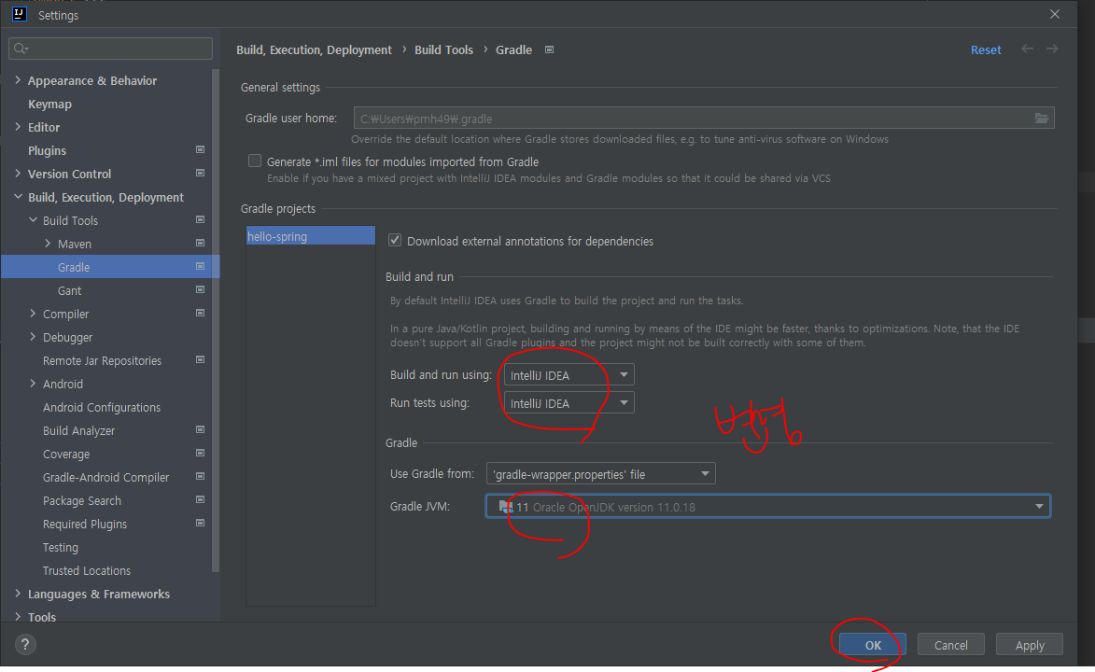Open Use Gradle from dropdown
1095x672 pixels.
click(x=600, y=473)
